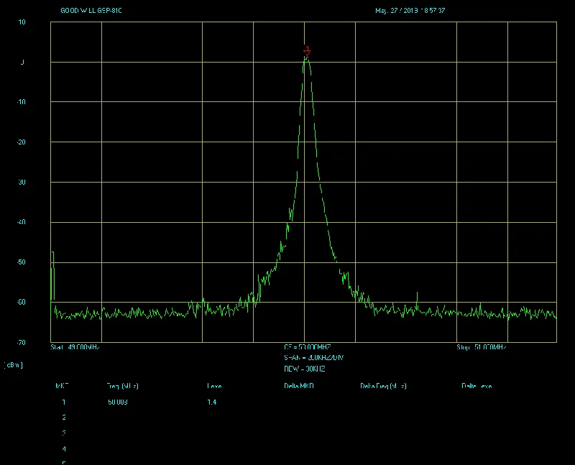Screen dimensions: 575x465
Task: Select the Start 49.000MHz label
Action: click(x=75, y=347)
